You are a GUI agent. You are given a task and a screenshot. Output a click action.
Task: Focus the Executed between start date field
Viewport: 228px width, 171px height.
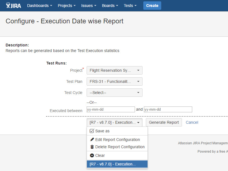coord(111,110)
